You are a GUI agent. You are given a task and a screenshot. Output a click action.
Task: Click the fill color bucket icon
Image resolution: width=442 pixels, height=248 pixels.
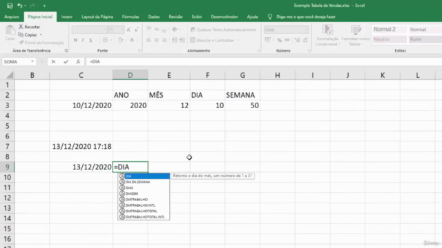click(x=120, y=40)
